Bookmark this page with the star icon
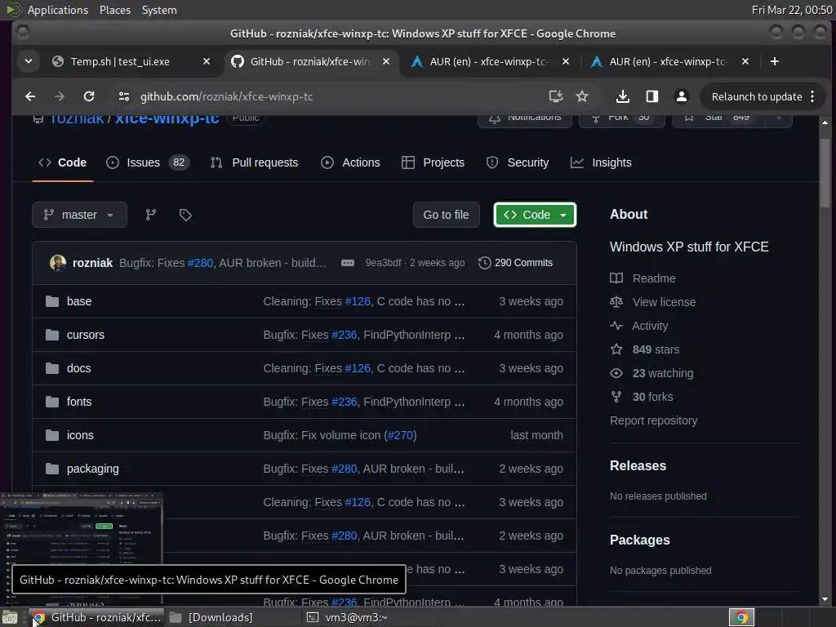Screen dimensions: 836x627 pyautogui.click(x=582, y=96)
